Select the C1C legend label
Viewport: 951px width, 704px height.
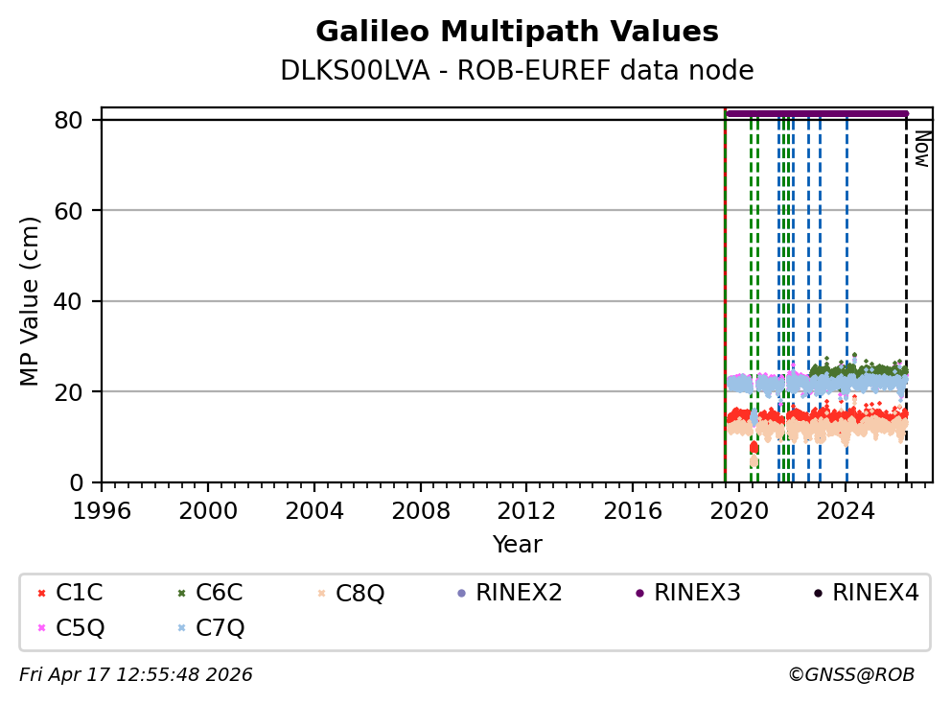[x=80, y=594]
